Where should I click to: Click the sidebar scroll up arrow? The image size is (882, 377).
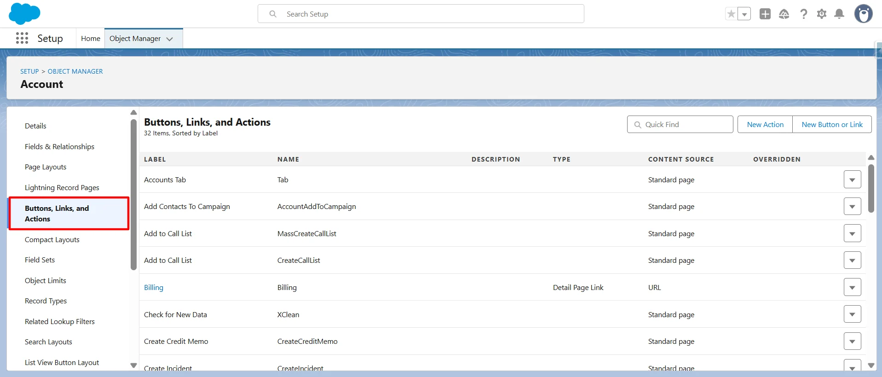[133, 112]
